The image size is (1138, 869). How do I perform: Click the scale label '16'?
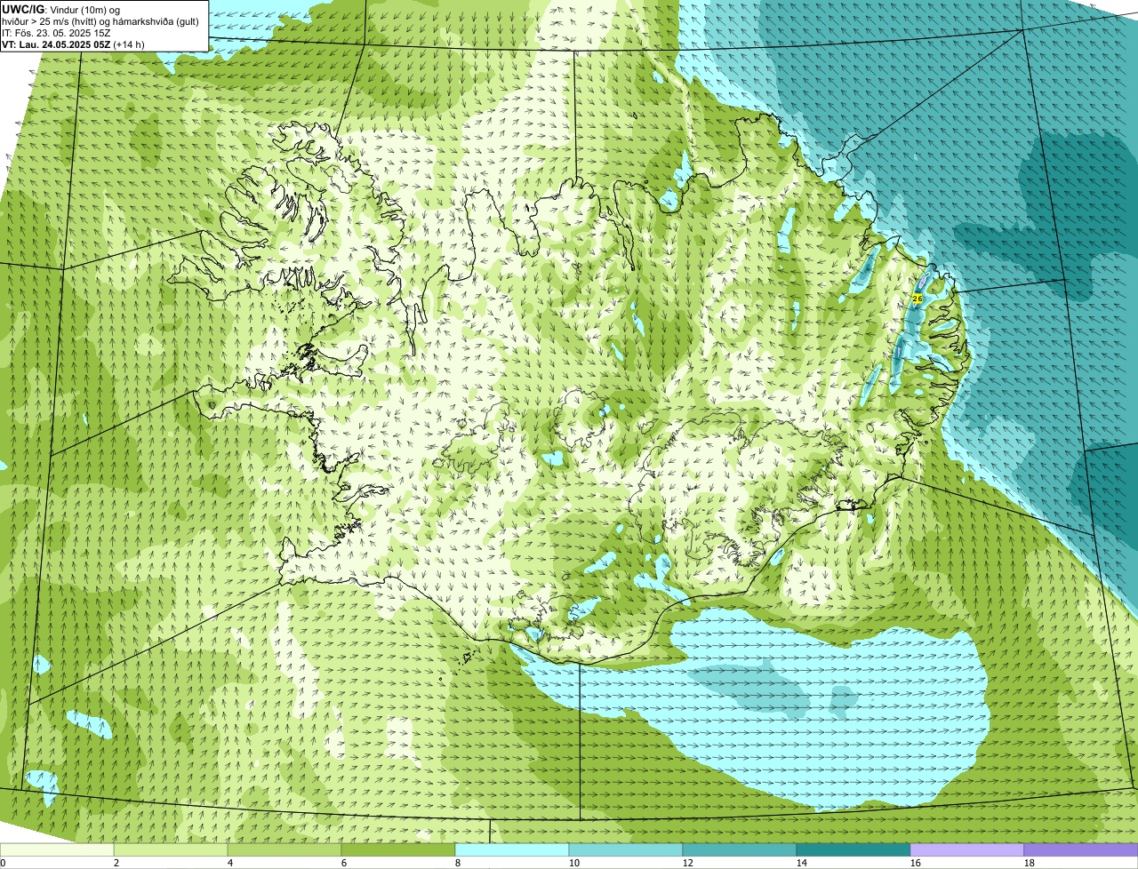916,863
